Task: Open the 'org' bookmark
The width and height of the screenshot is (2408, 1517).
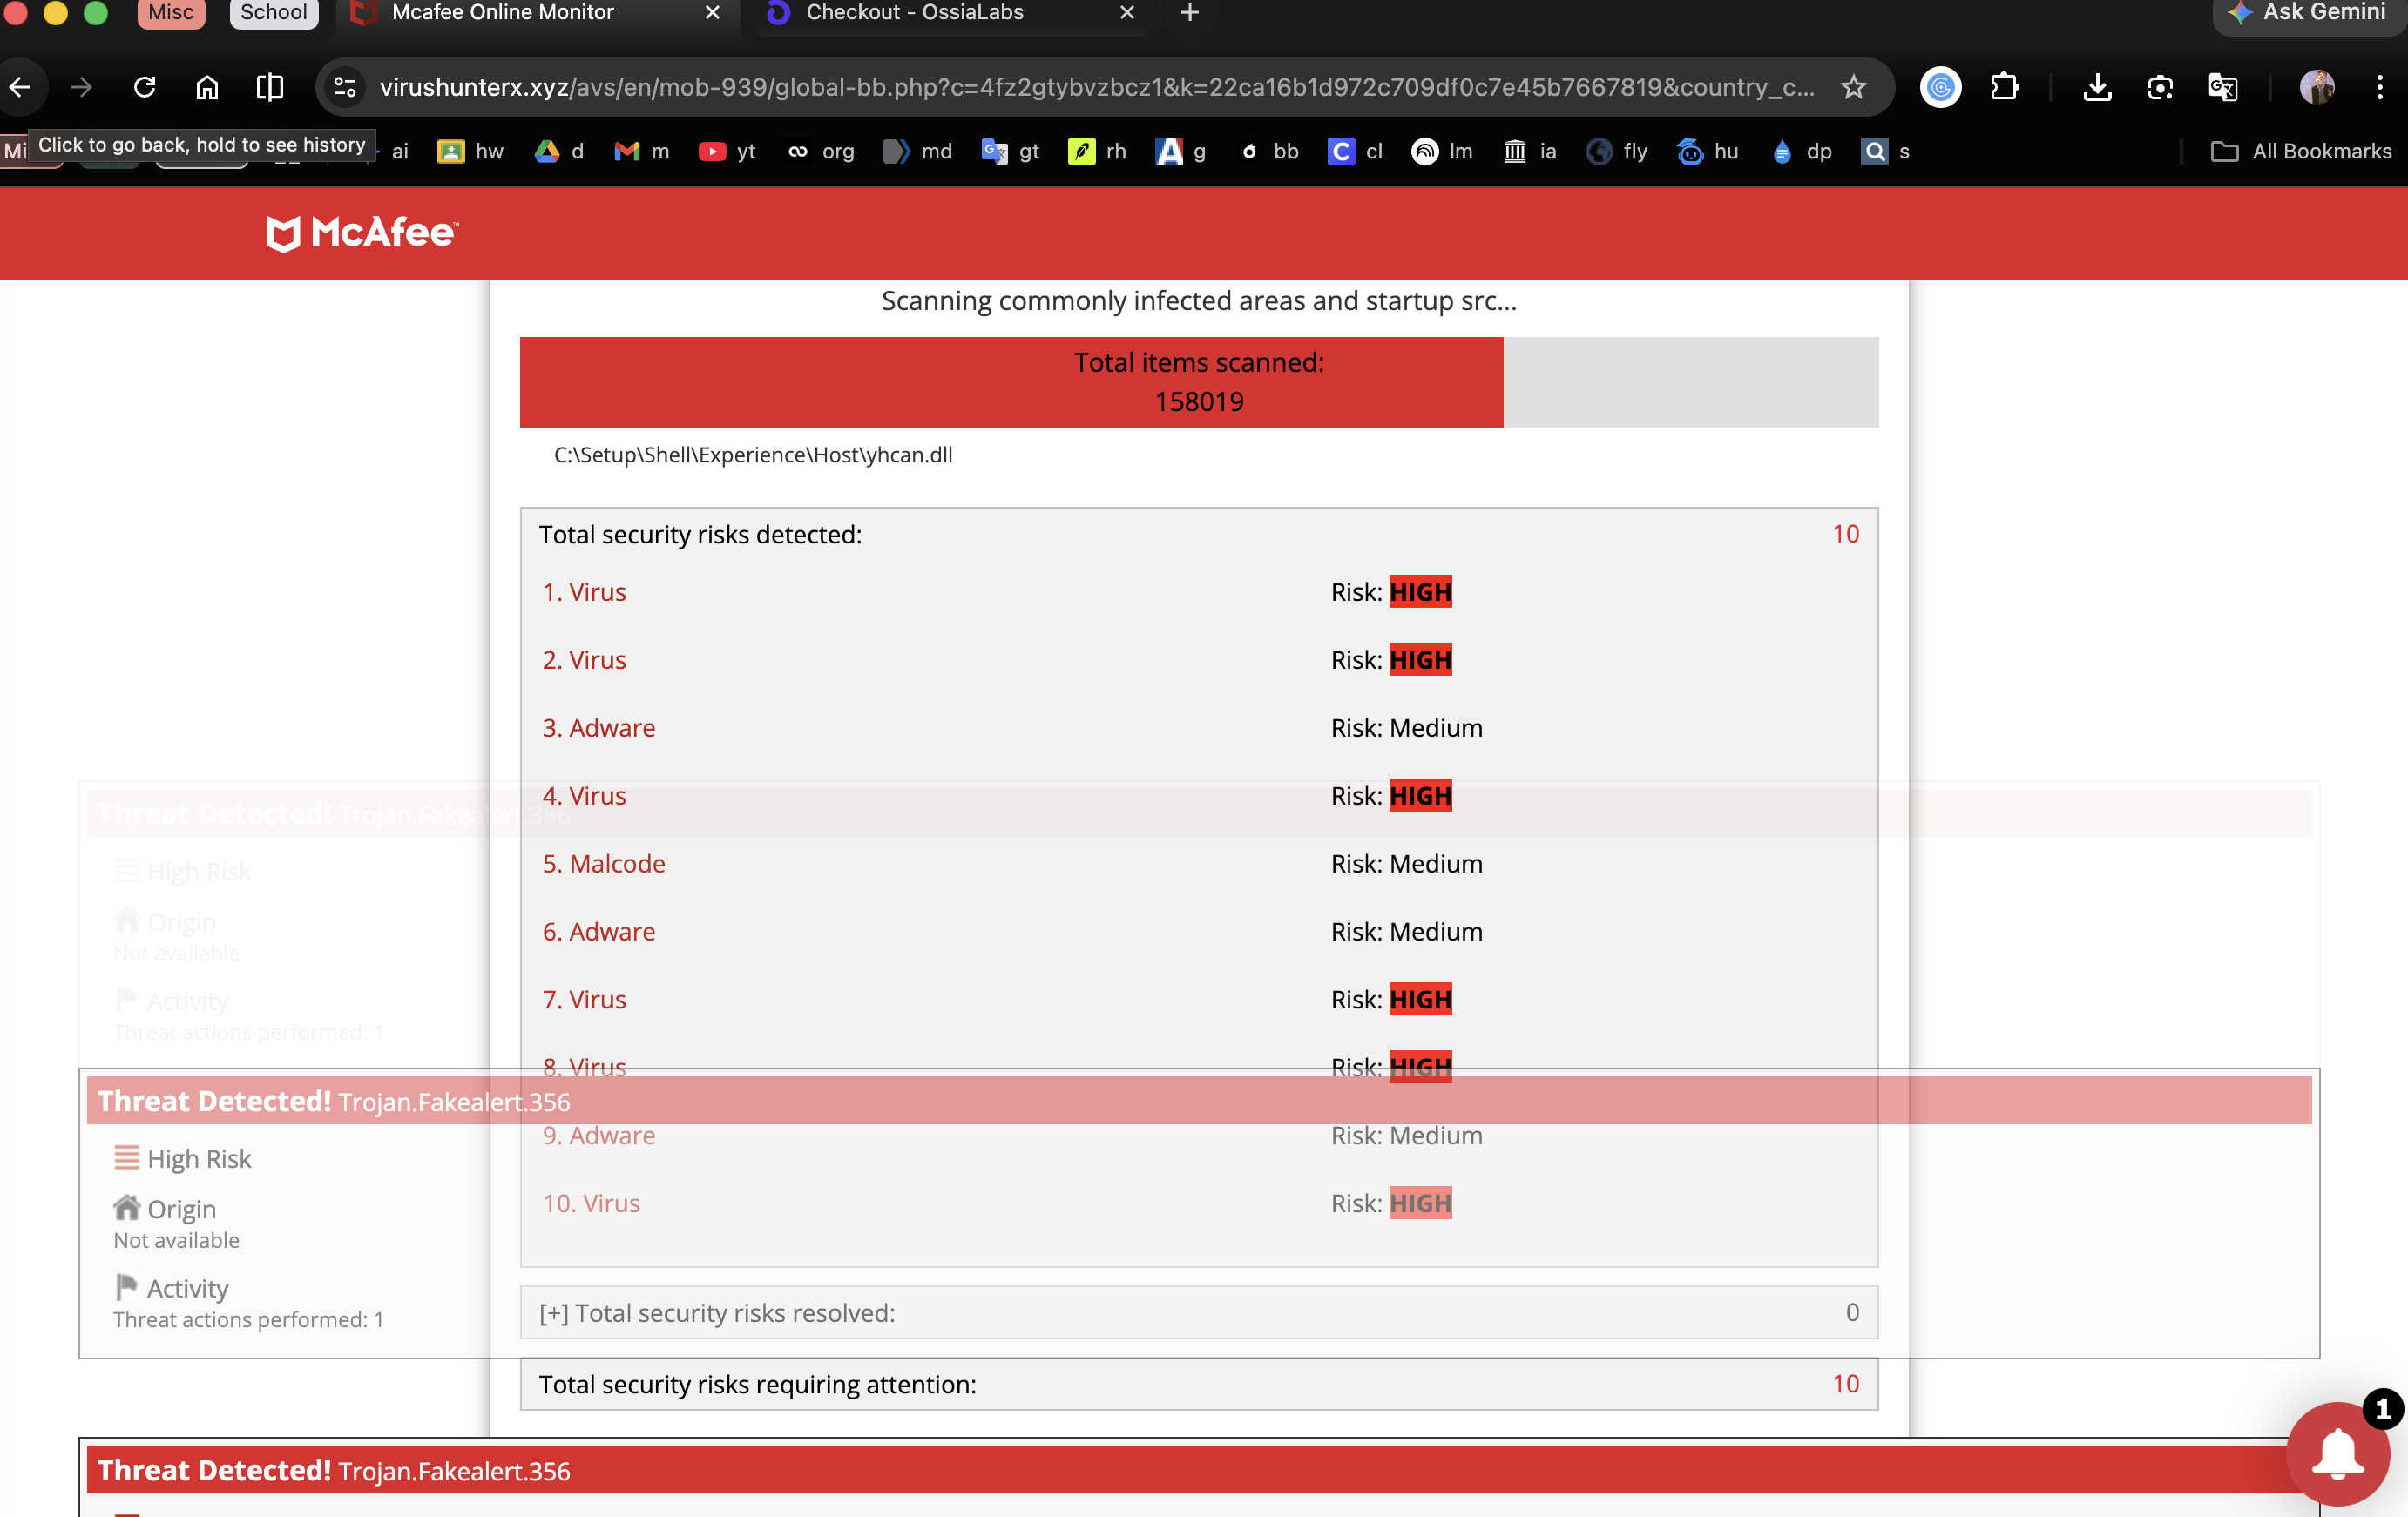Action: click(821, 151)
